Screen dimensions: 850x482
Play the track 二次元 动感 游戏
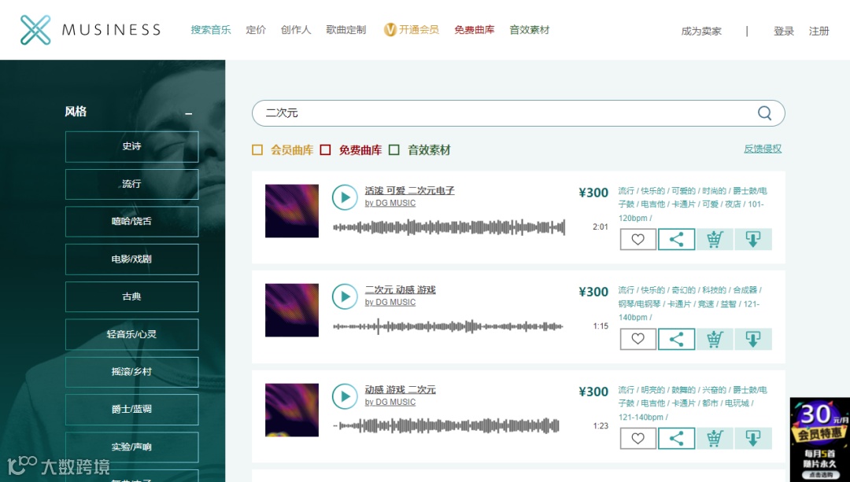point(345,296)
